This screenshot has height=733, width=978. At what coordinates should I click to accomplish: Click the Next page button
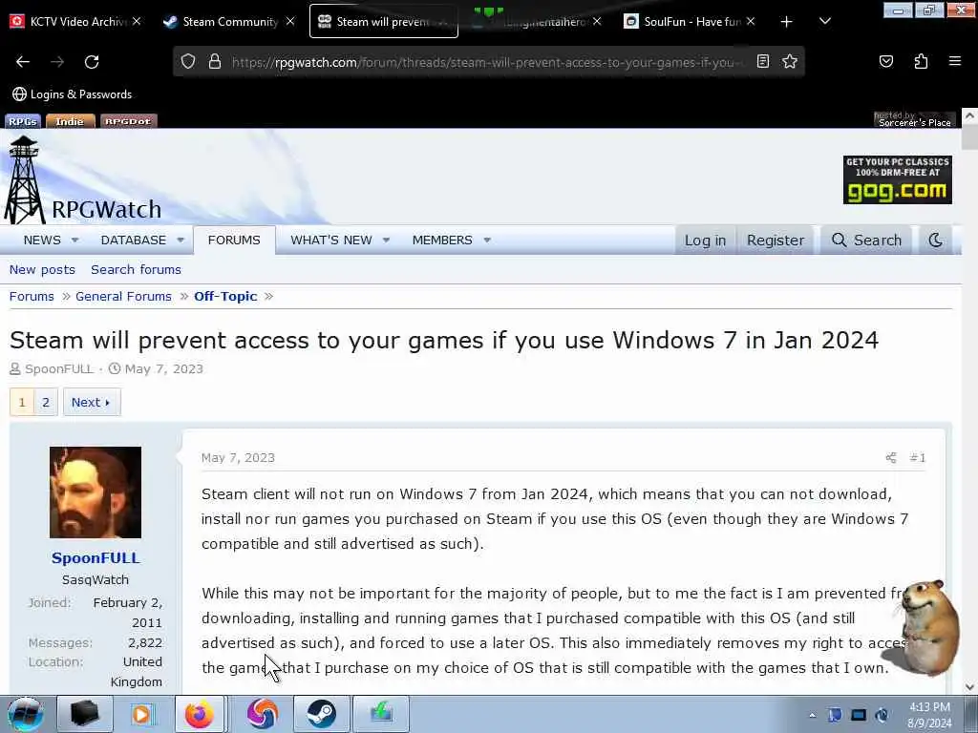pyautogui.click(x=91, y=402)
